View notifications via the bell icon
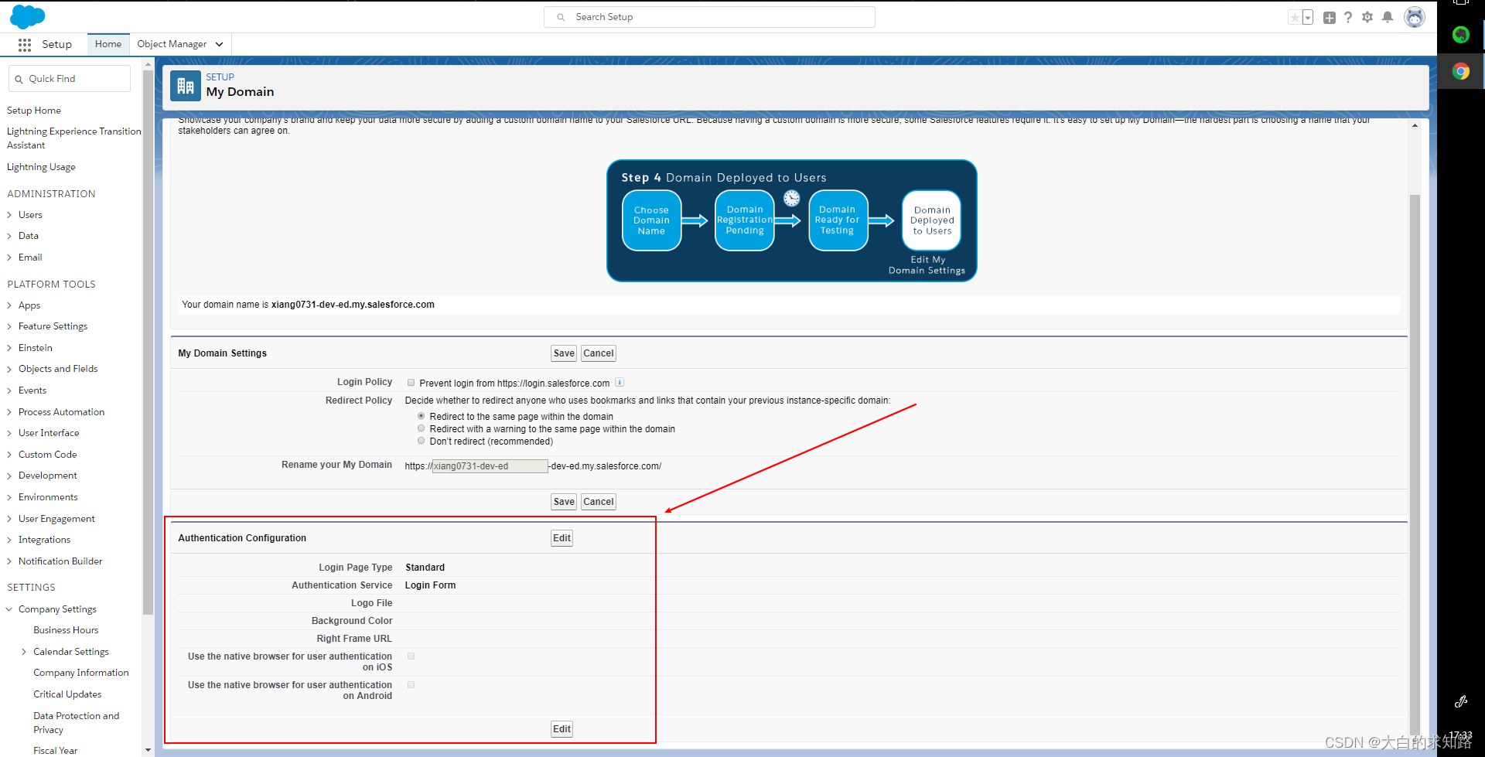The image size is (1485, 757). (x=1387, y=16)
